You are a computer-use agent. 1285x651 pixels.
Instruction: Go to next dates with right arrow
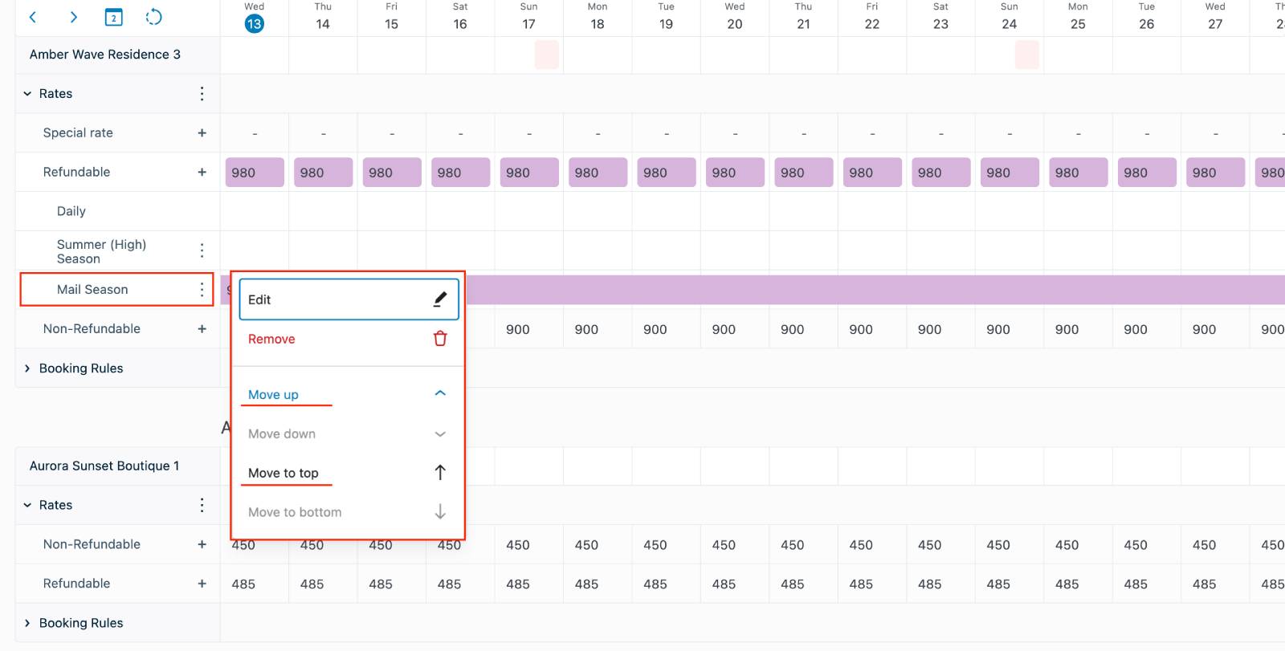pos(74,17)
